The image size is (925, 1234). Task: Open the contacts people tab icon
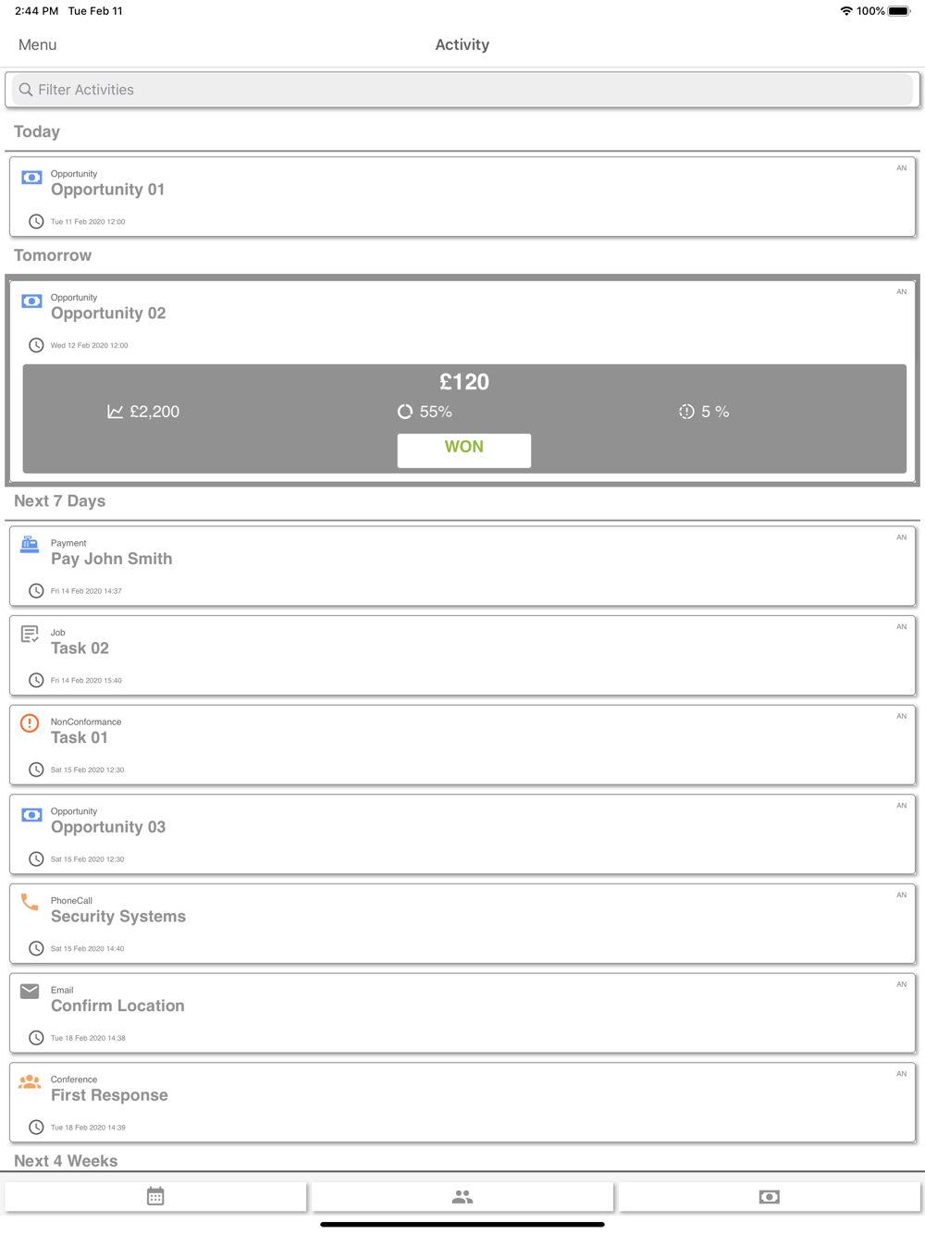coord(462,1196)
